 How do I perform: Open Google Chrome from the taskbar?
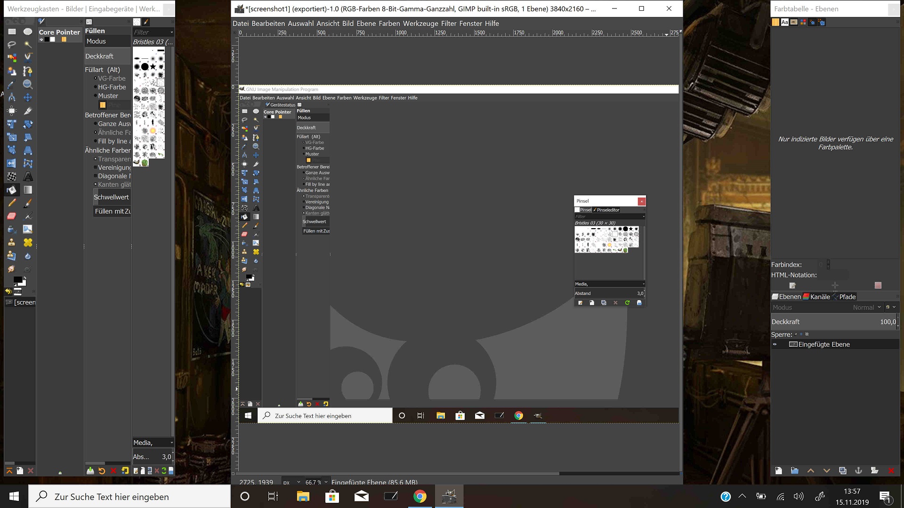420,497
